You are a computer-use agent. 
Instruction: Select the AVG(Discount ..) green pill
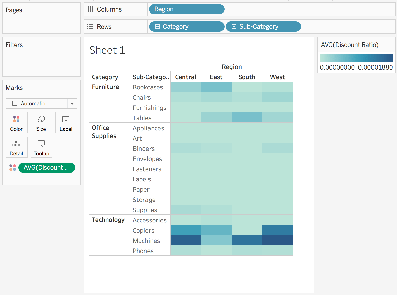47,168
